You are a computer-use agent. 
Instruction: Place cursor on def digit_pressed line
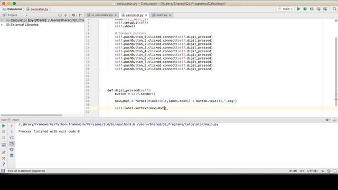click(x=129, y=90)
